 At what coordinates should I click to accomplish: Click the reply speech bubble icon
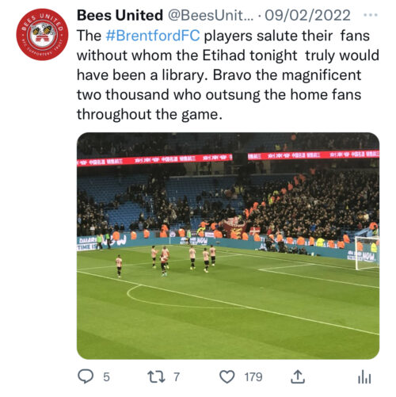86,376
